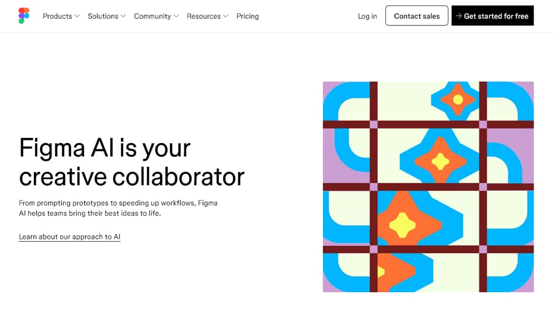553x332 pixels.
Task: Select Pricing in the navigation bar
Action: point(247,16)
